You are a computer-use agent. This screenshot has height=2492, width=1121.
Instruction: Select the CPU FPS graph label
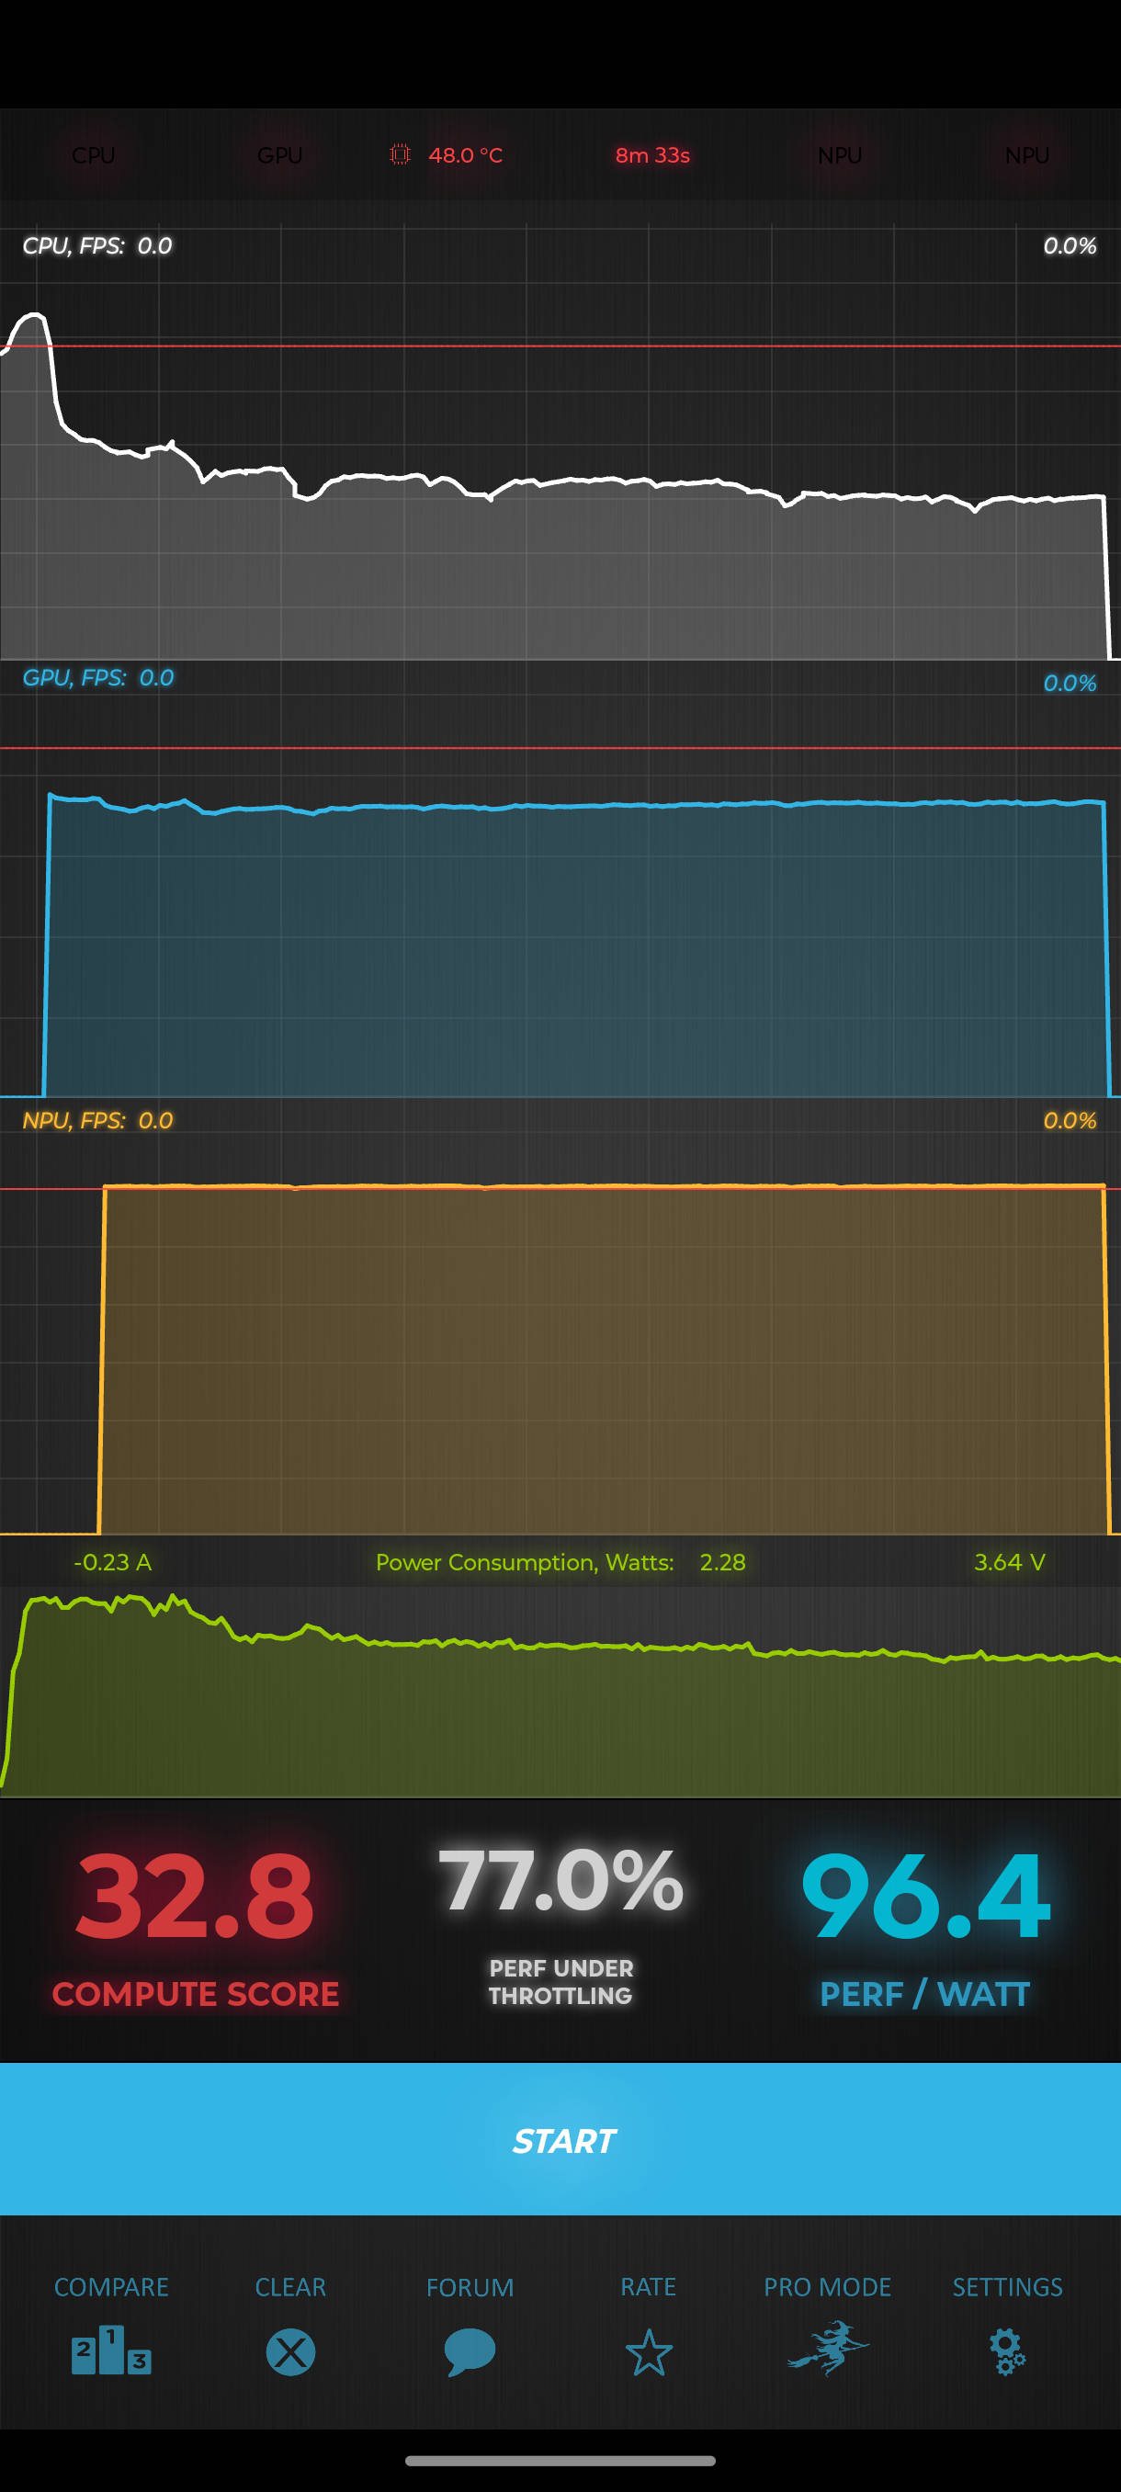96,245
